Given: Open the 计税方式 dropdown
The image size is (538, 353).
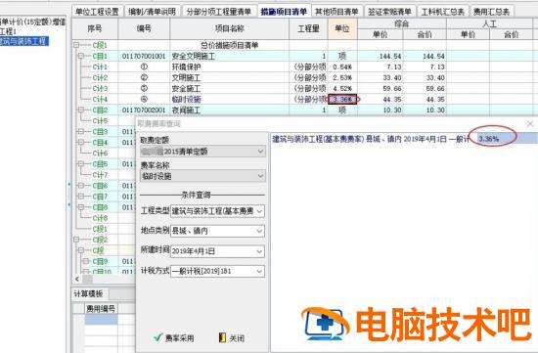Looking at the screenshot, I should pos(217,271).
